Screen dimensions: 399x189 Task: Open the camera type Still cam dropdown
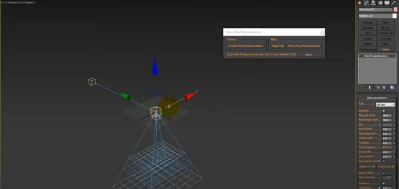tap(385, 105)
